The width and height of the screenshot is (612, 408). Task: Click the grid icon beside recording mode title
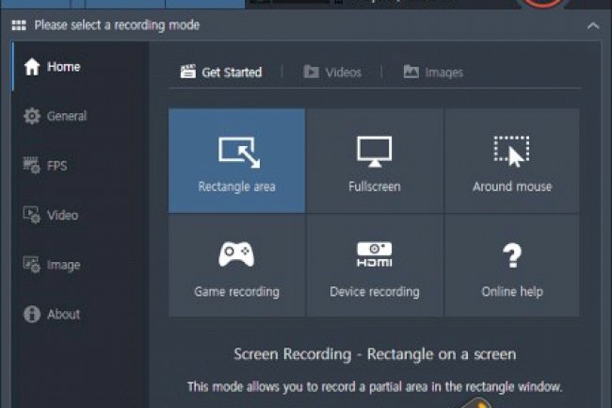pyautogui.click(x=18, y=25)
